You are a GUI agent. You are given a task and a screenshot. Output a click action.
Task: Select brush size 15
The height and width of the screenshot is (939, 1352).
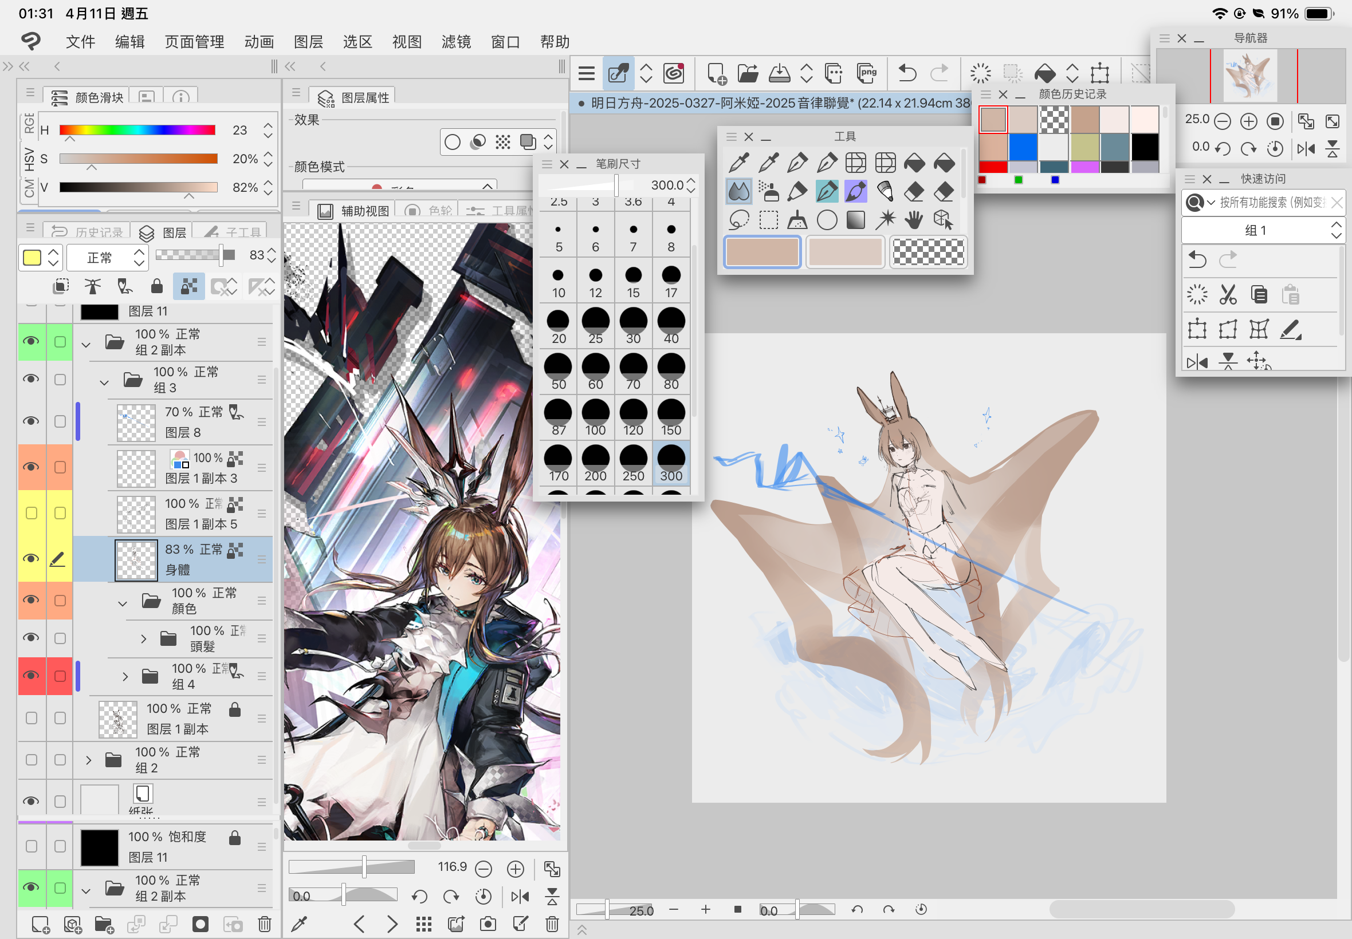tap(634, 281)
